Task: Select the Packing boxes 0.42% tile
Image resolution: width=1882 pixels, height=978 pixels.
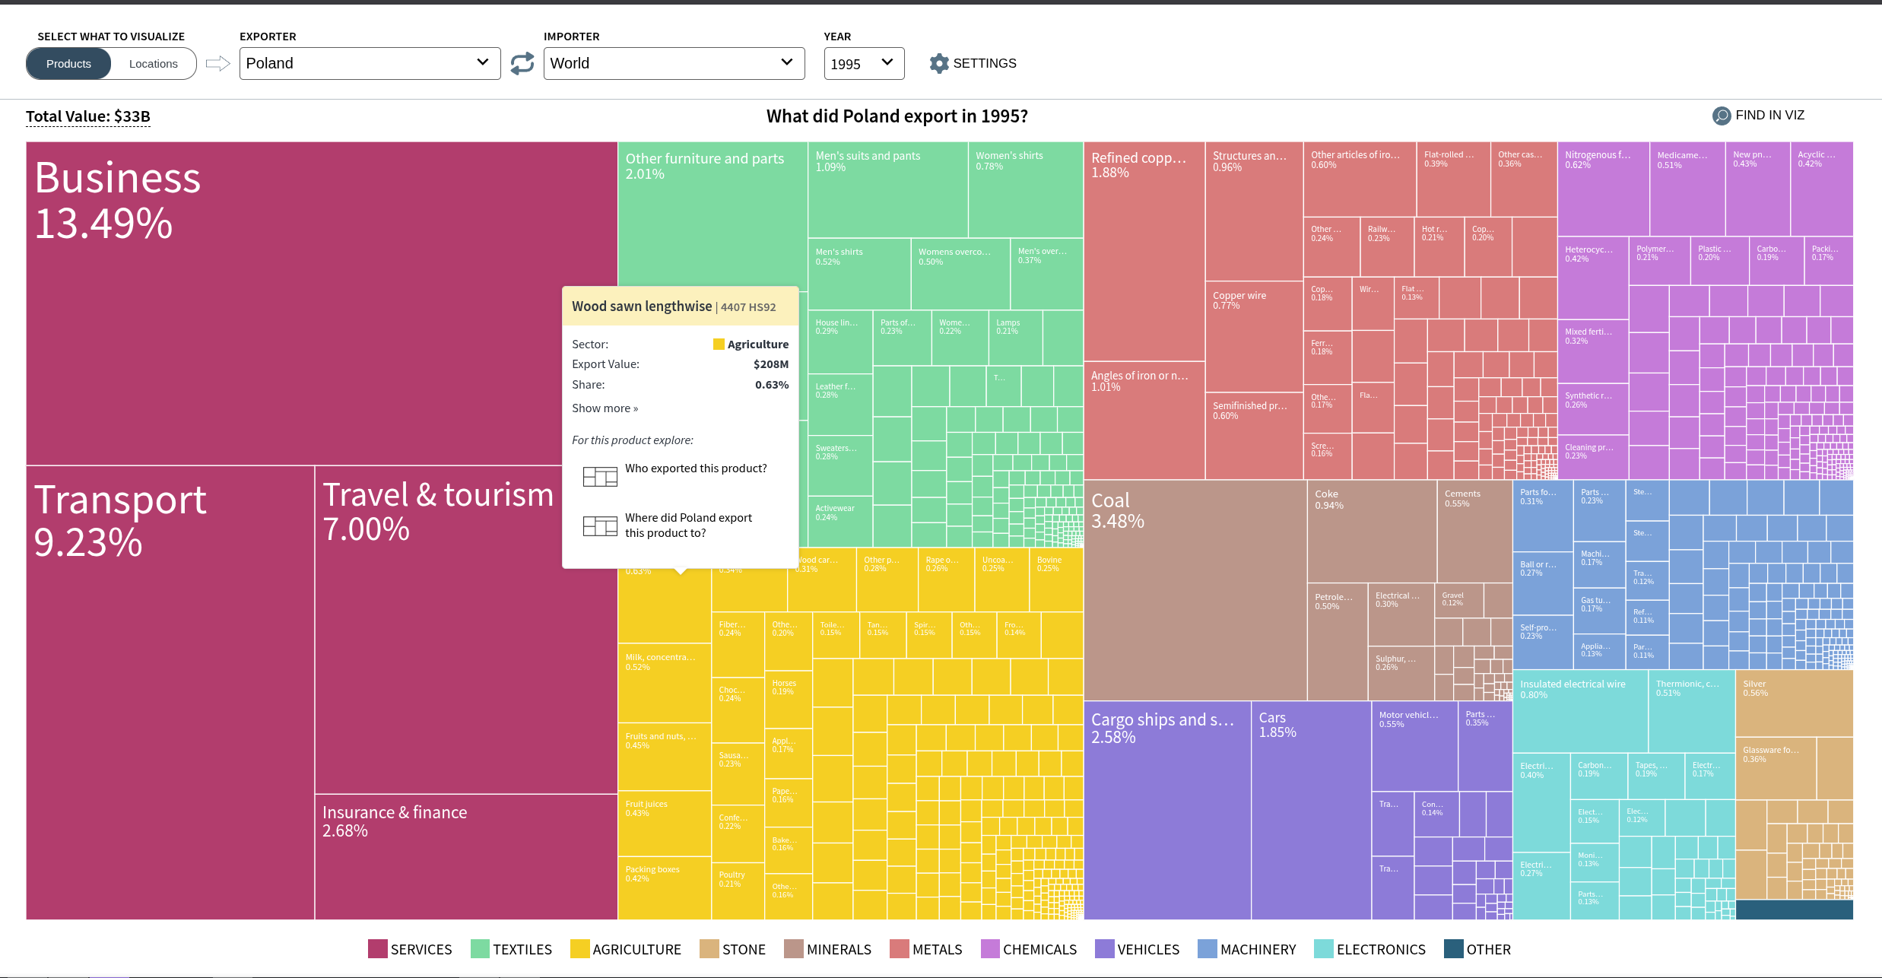Action: point(665,888)
